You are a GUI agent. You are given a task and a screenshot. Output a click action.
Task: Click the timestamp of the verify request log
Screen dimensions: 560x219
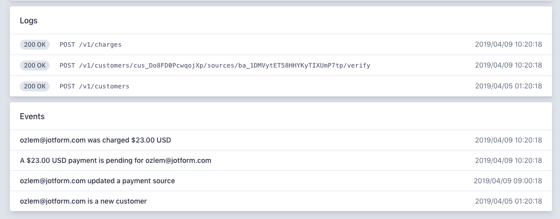coord(508,65)
